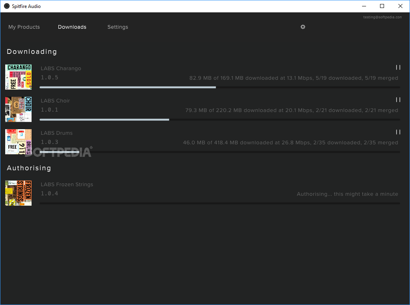The width and height of the screenshot is (410, 305).
Task: Open the gear settings icon
Action: tap(303, 27)
